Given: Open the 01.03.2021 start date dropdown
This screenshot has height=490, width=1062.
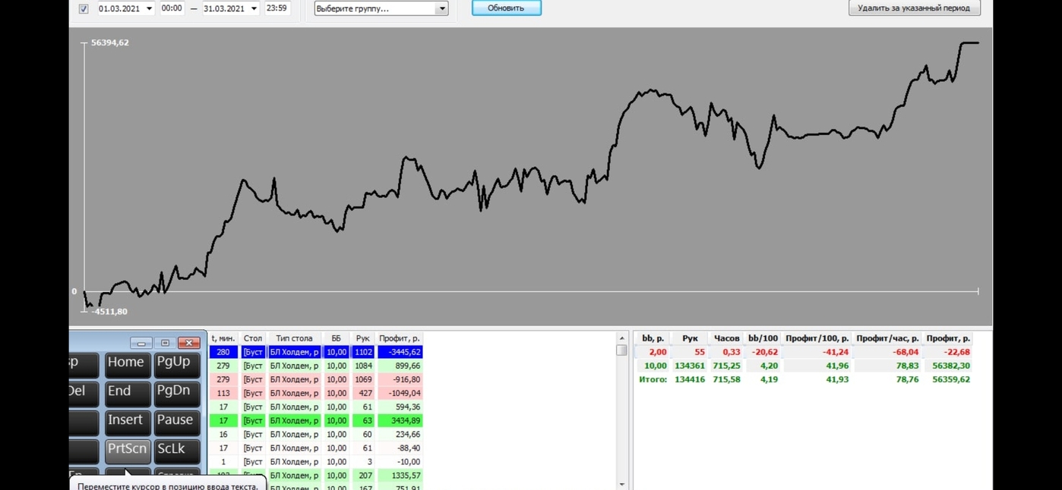Looking at the screenshot, I should click(x=149, y=9).
